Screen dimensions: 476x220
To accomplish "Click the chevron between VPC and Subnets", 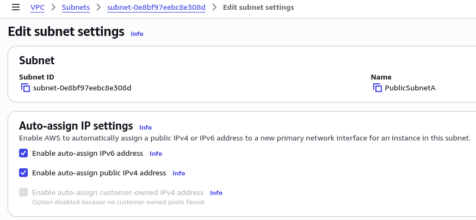I will [53, 7].
